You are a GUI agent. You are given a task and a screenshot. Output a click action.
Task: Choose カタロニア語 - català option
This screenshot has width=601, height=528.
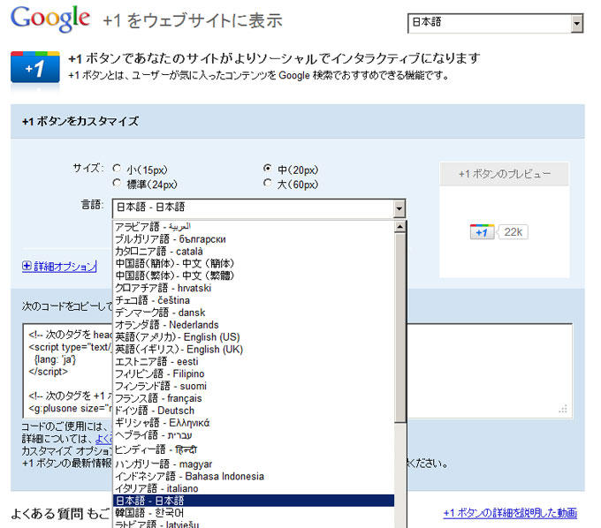tap(254, 251)
